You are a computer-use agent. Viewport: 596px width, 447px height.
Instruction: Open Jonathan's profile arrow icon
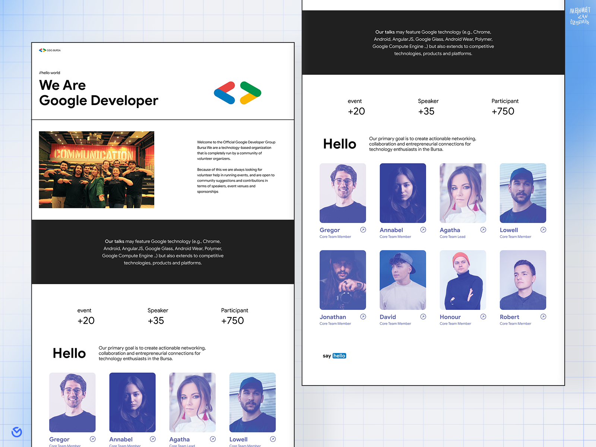pos(363,317)
